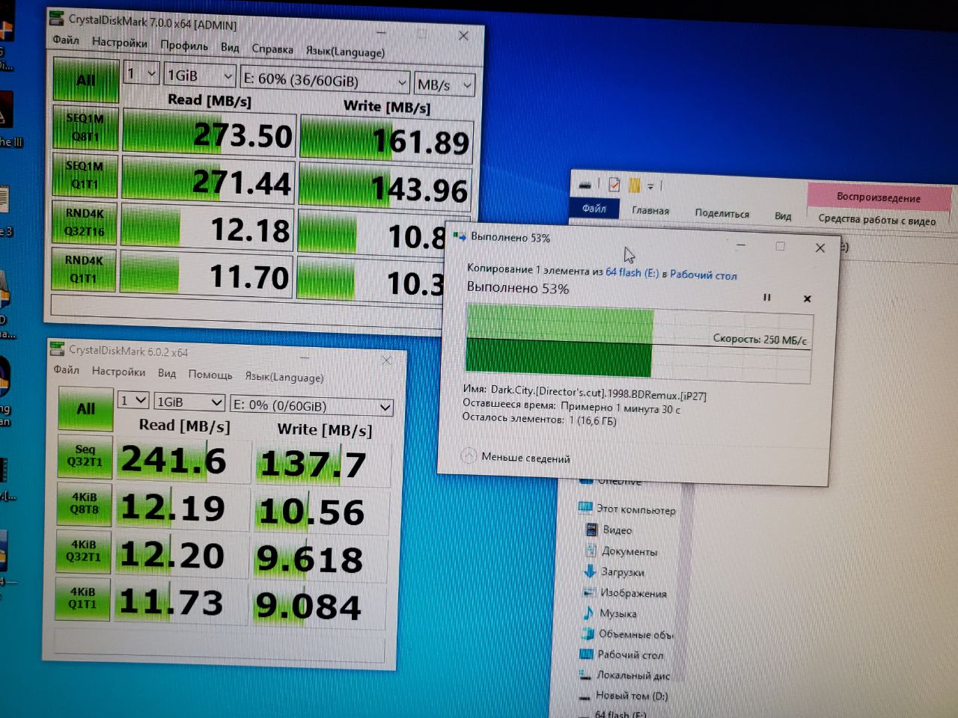Open Язык(Language) menu in CrystalDiskMark 6.0.2

(x=284, y=377)
